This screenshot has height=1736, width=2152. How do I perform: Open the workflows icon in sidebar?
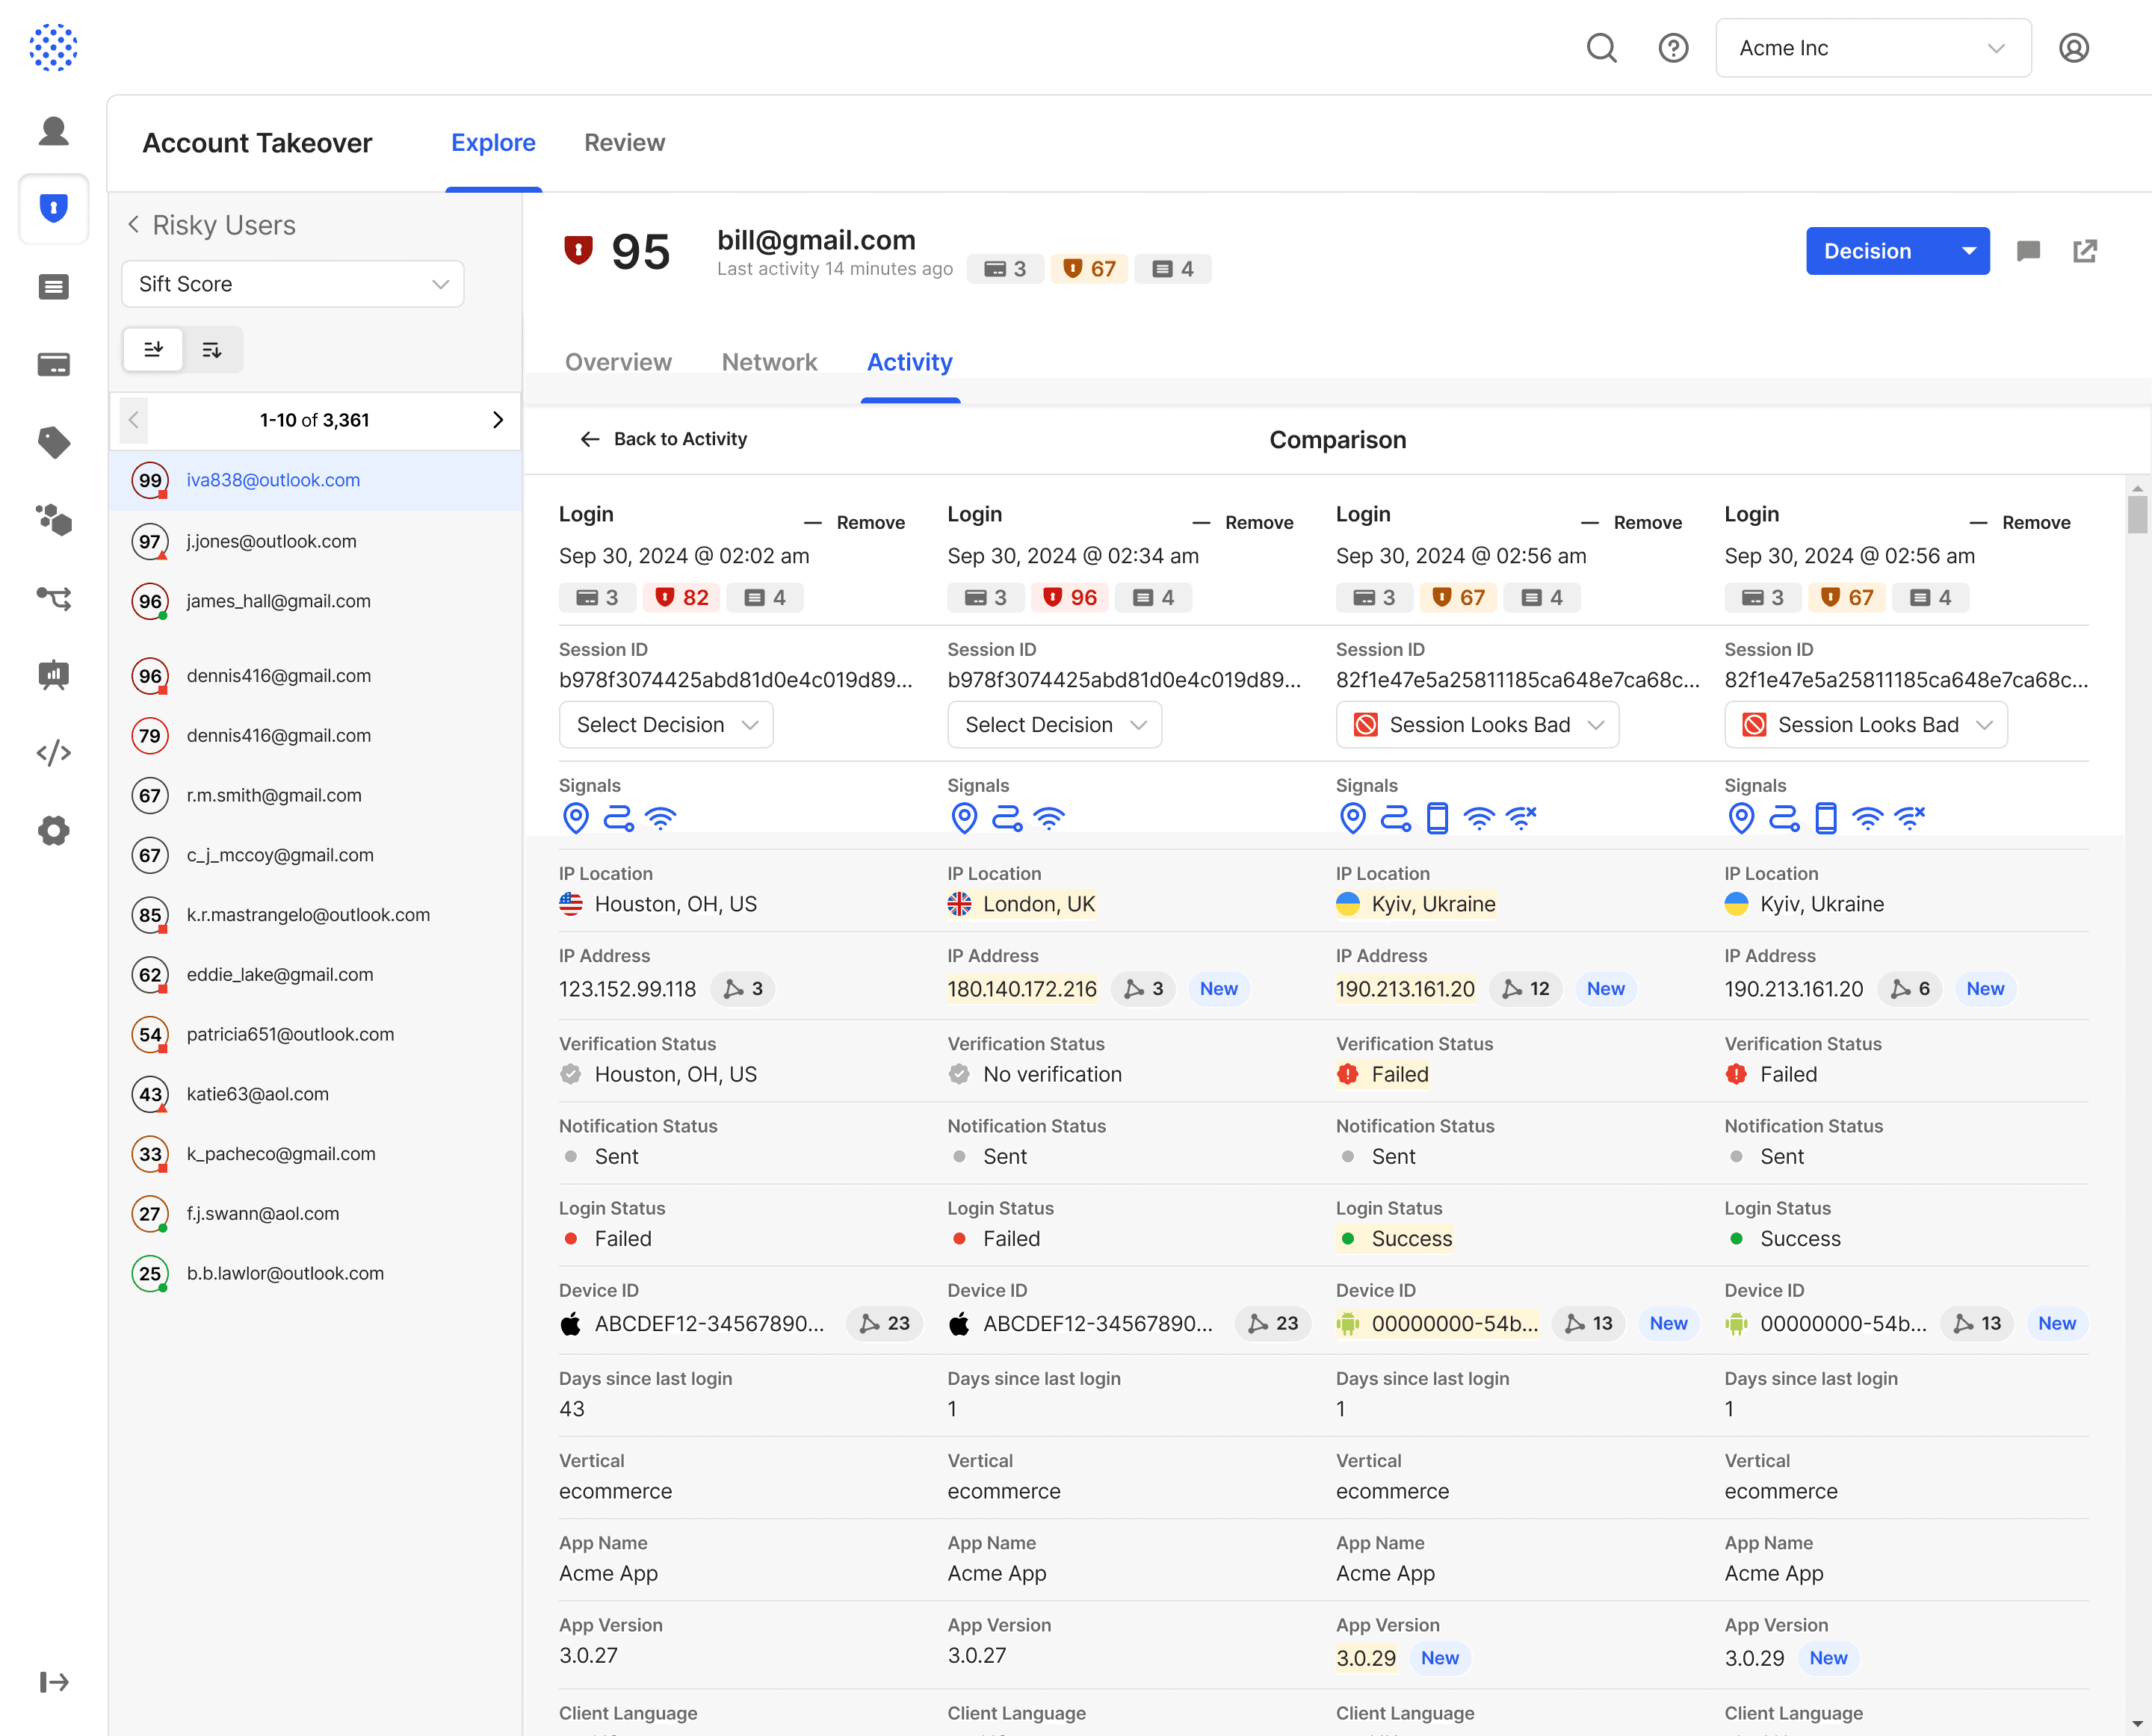54,598
